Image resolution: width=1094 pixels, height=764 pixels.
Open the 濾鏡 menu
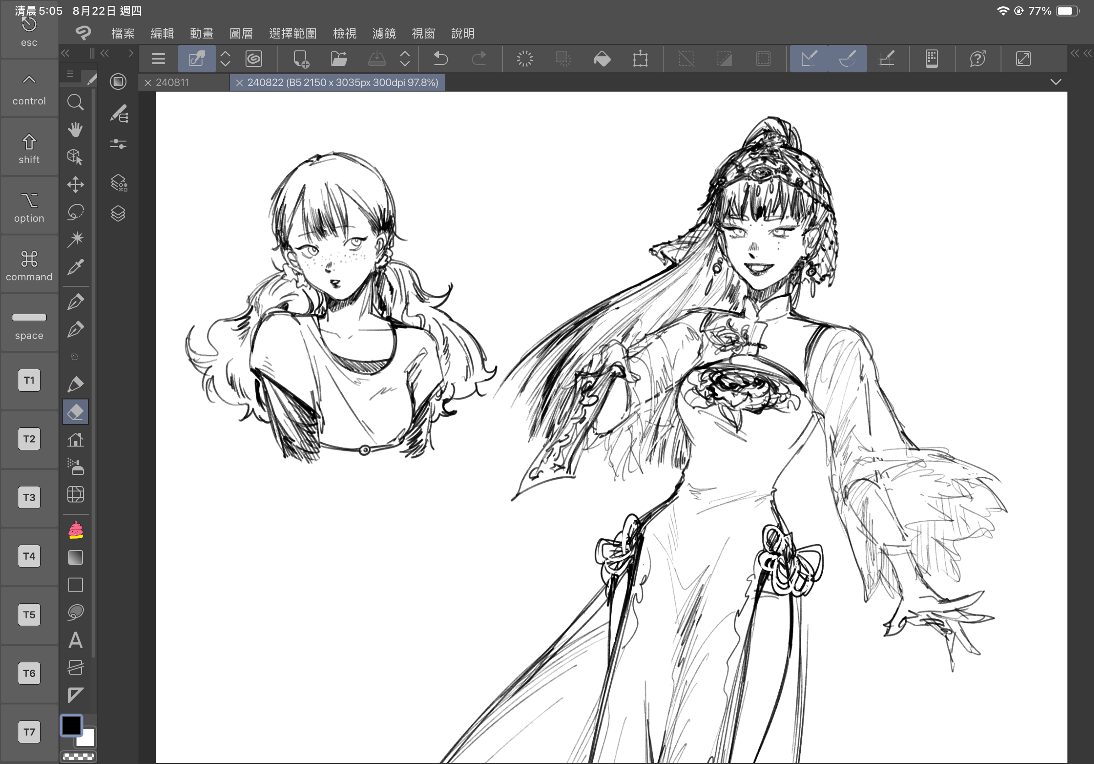[x=384, y=33]
